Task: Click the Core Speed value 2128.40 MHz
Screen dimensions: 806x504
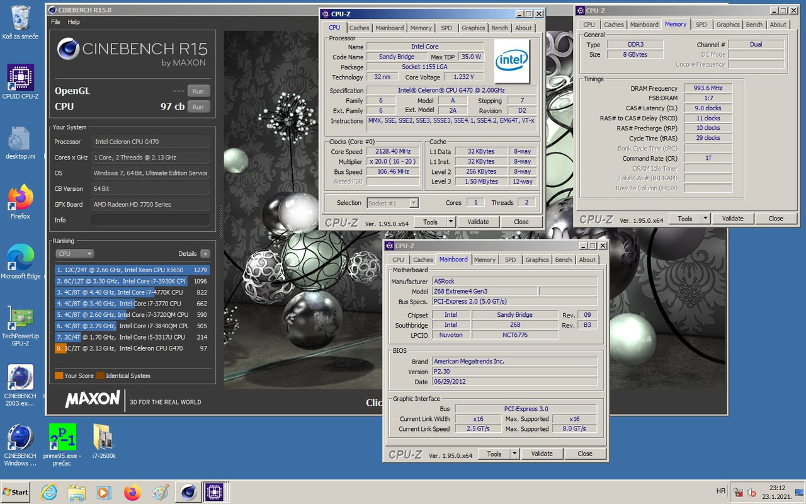Action: point(393,152)
